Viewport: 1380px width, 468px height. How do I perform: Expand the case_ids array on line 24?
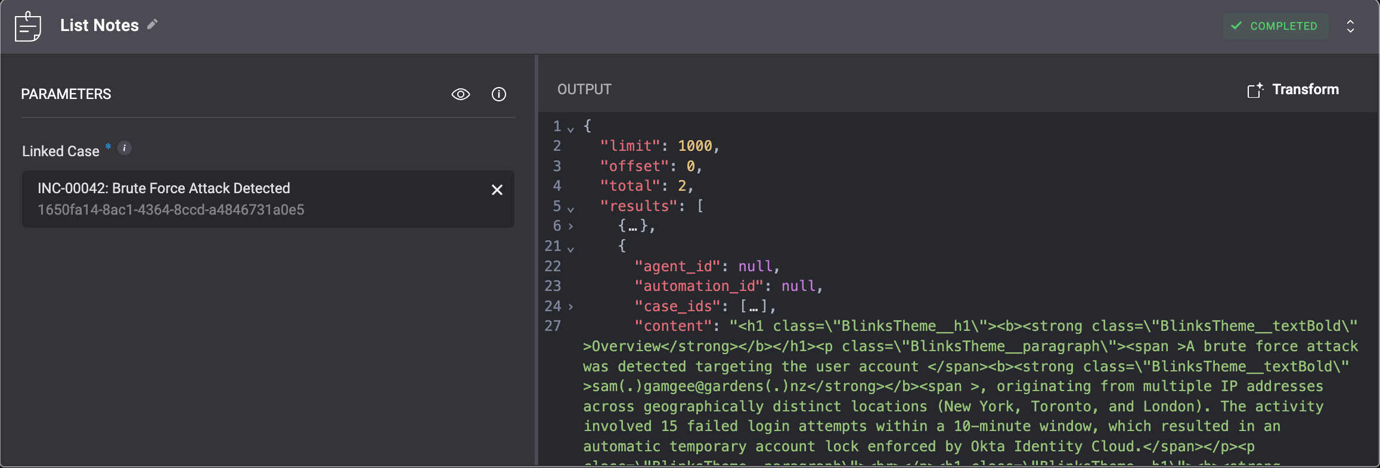(570, 306)
